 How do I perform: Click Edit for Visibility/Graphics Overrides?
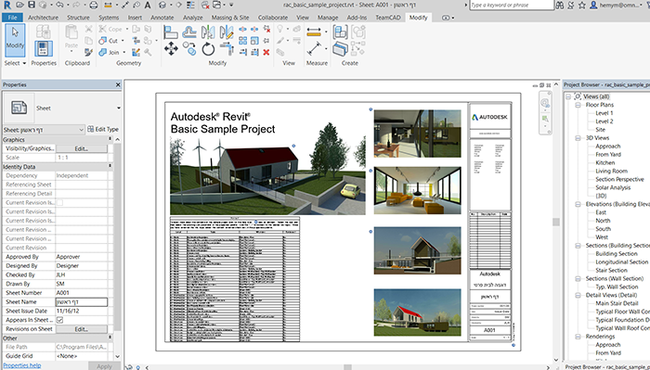coord(82,148)
